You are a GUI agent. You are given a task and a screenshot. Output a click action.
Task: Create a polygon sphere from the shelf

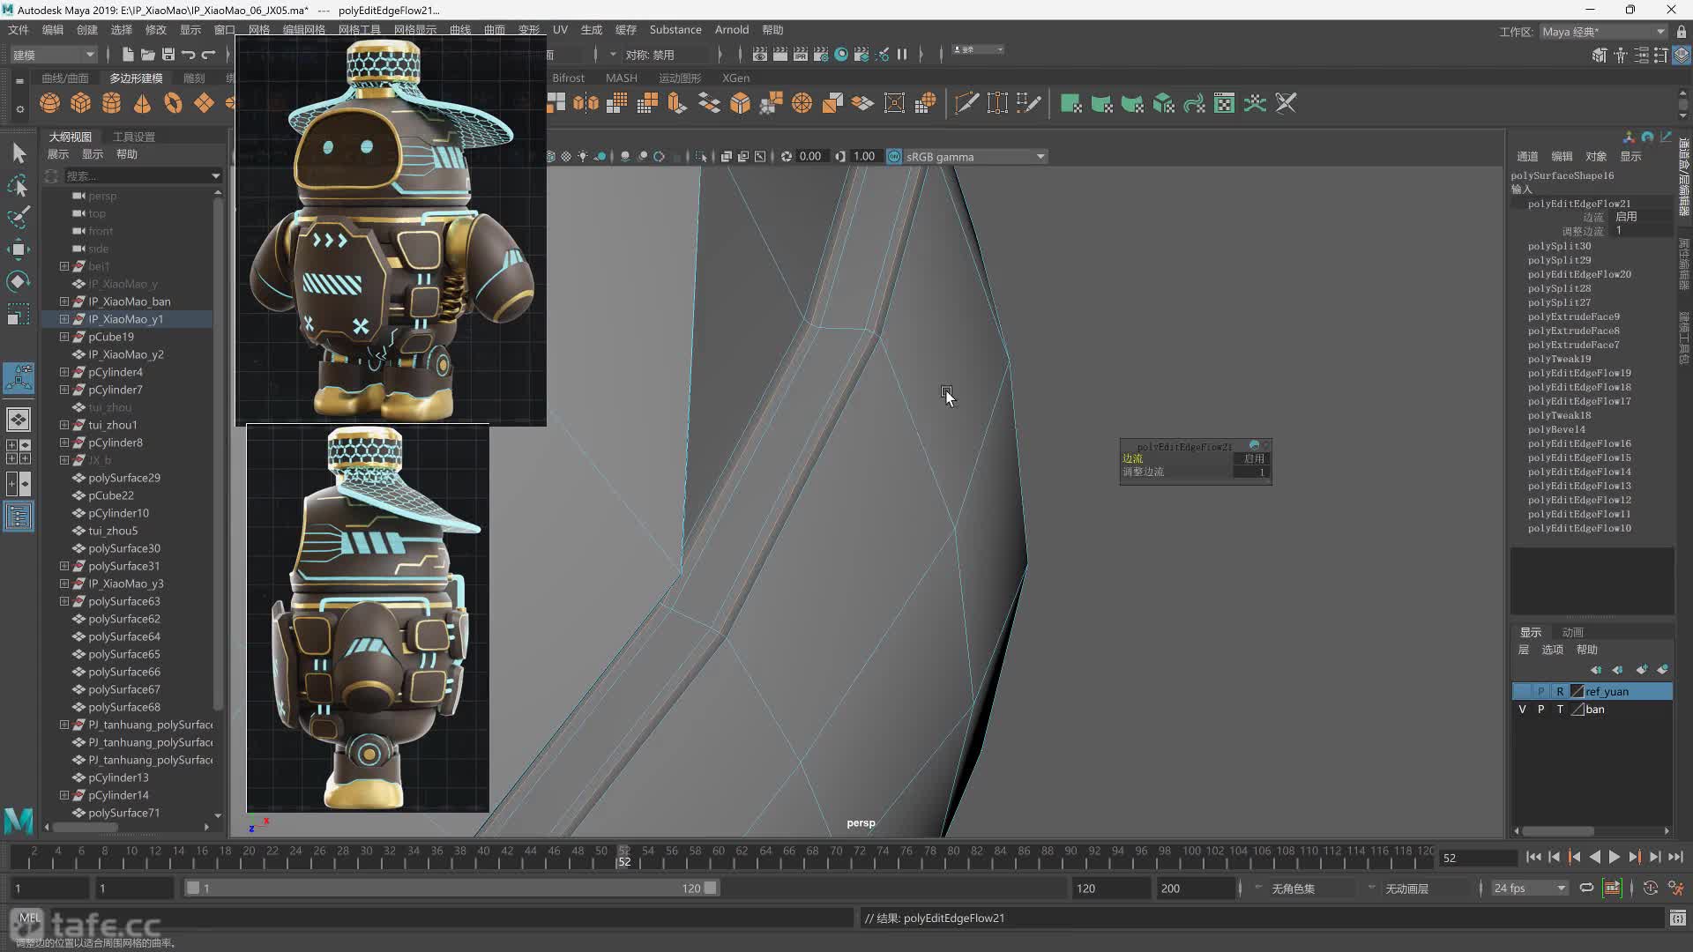(x=50, y=103)
